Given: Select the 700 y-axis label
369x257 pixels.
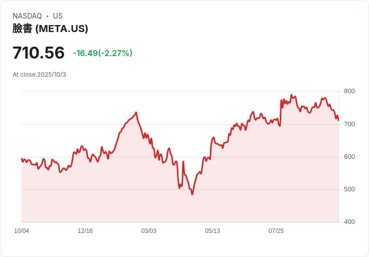Looking at the screenshot, I should (349, 124).
